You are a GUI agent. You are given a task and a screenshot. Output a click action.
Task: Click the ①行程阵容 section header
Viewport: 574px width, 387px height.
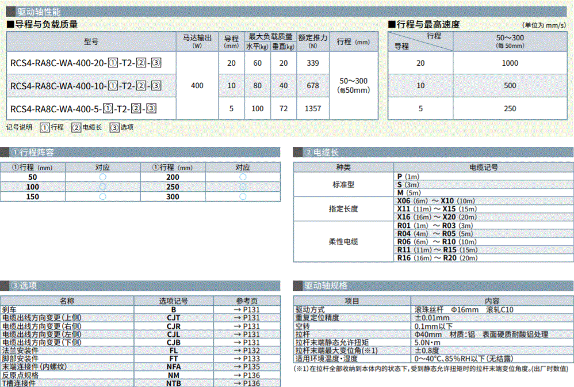(x=140, y=152)
